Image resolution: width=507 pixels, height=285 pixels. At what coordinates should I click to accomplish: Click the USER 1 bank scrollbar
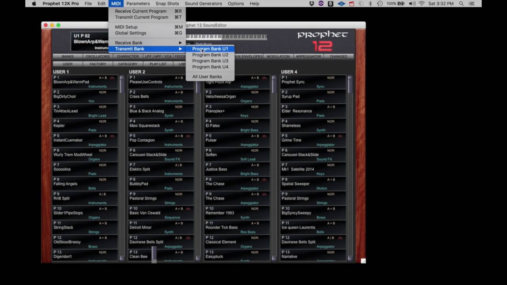(x=122, y=168)
